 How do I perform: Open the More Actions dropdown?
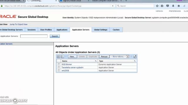click(120, 57)
